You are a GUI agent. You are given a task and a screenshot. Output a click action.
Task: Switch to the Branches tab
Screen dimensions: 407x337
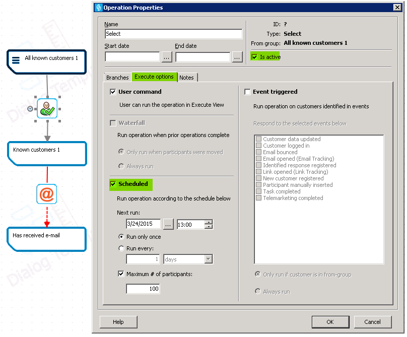[117, 78]
